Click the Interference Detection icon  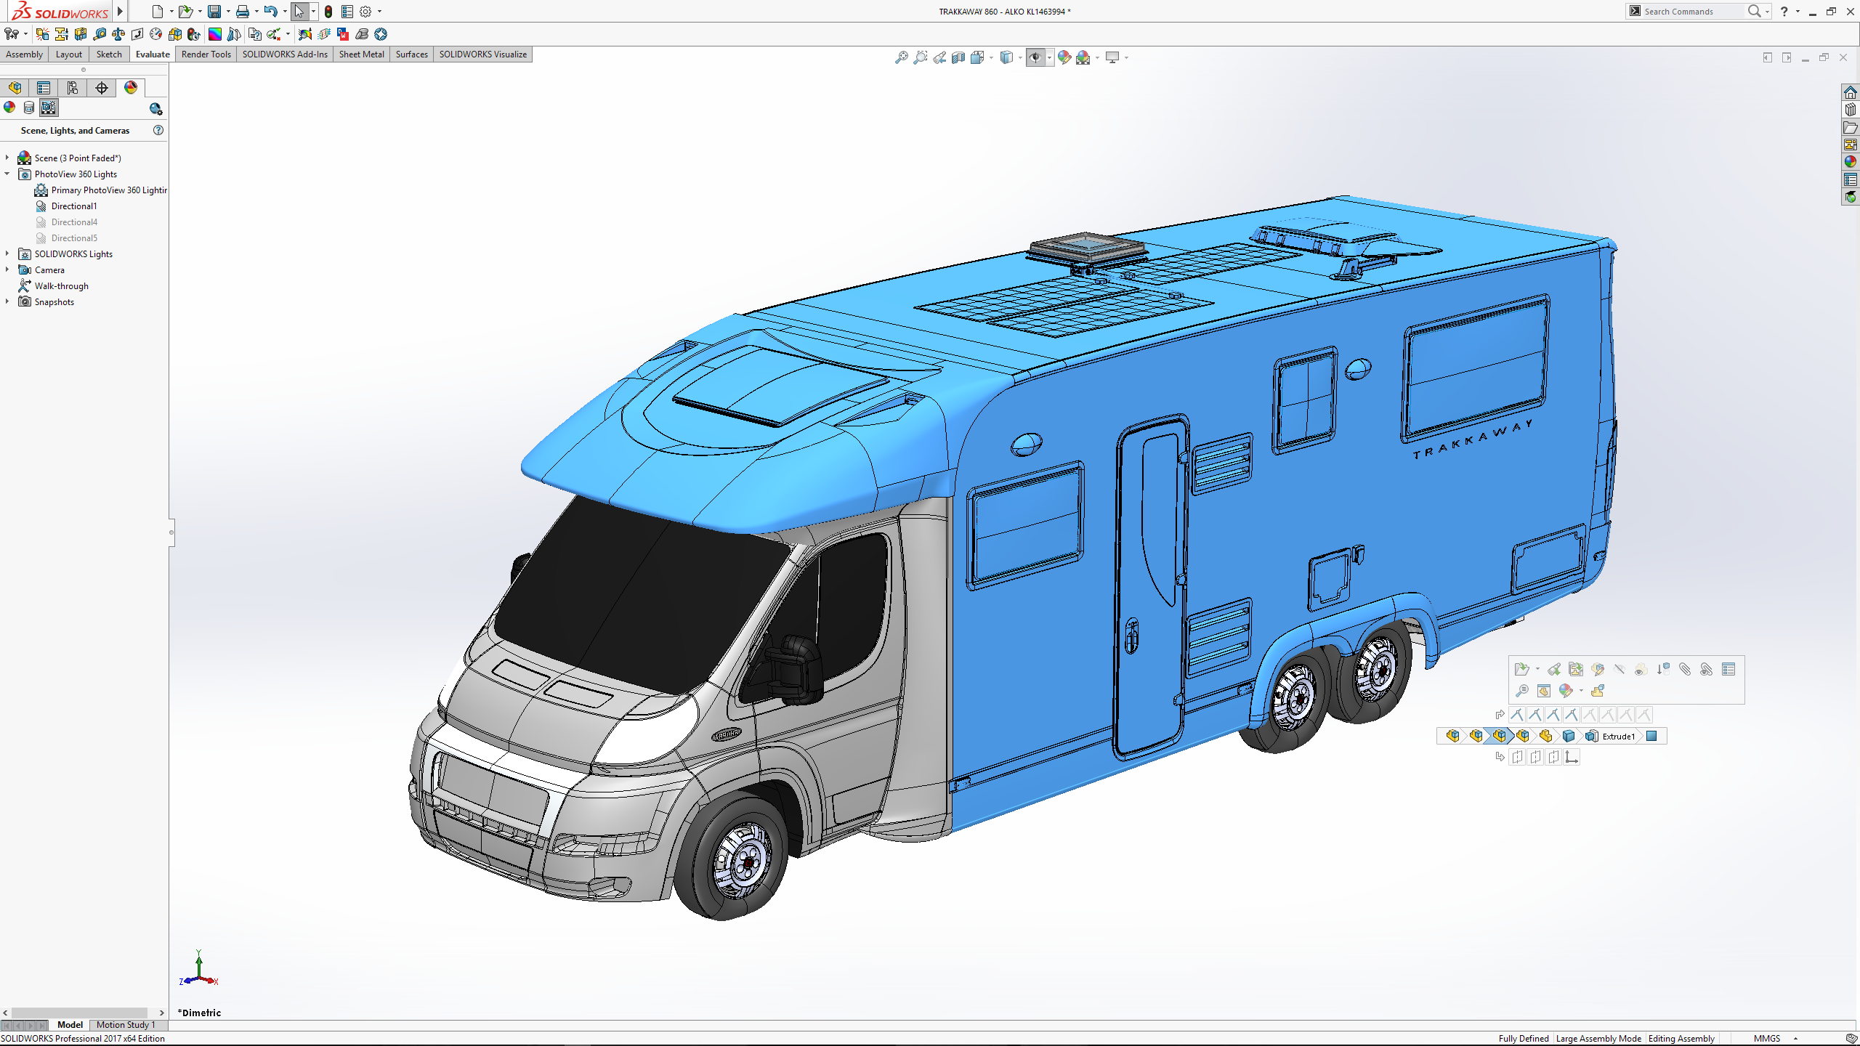tap(42, 34)
